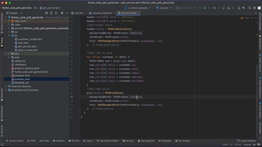Open the Terminal tool window
Viewport: 262px width, 147px height.
(74, 141)
